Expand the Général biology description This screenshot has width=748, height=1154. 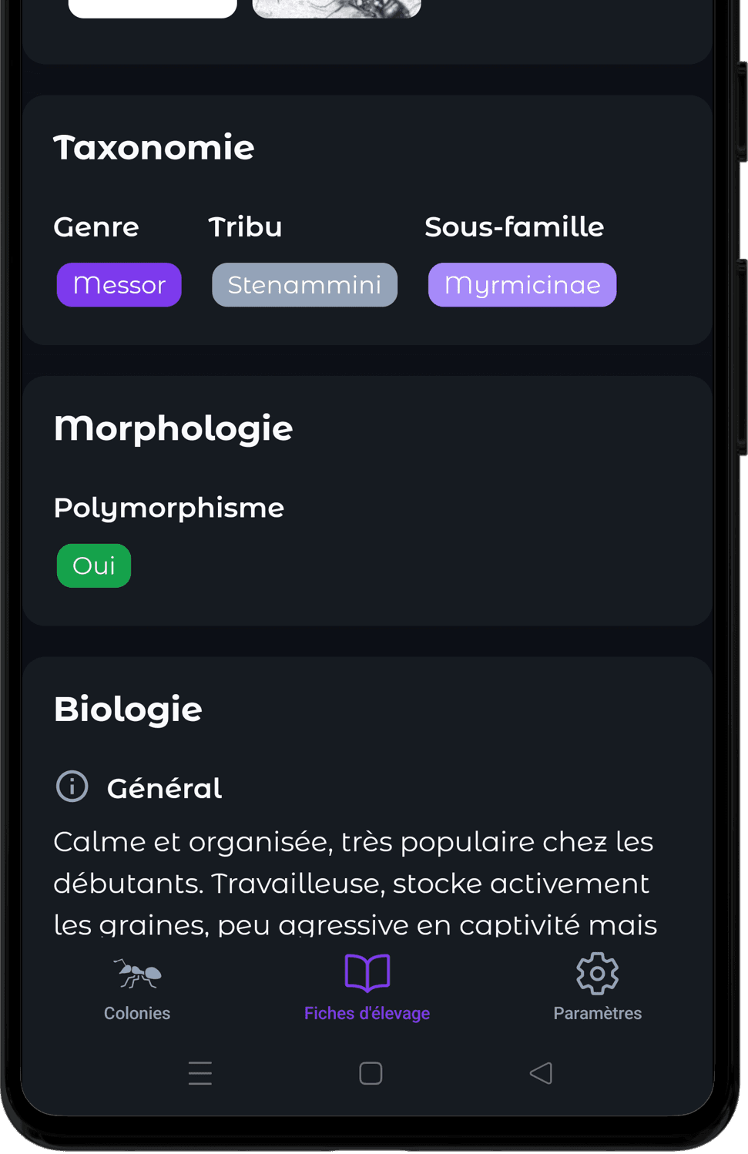point(354,883)
